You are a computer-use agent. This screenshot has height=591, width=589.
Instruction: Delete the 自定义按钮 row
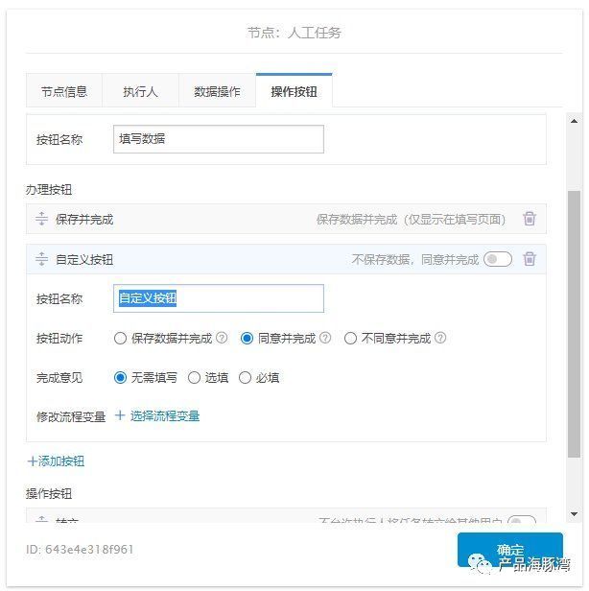click(530, 259)
